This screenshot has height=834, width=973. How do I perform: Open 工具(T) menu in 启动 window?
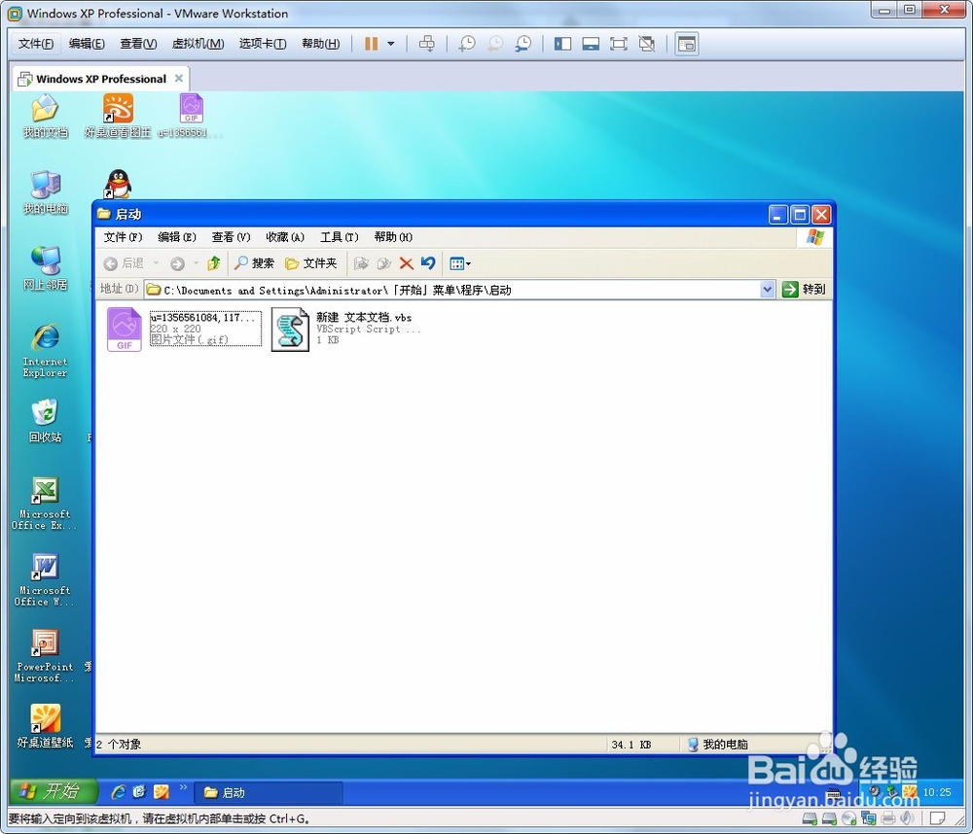point(339,237)
